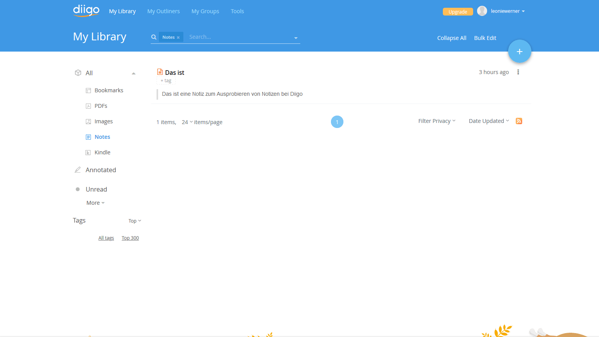This screenshot has width=599, height=337.
Task: Focus the library search field
Action: click(239, 37)
